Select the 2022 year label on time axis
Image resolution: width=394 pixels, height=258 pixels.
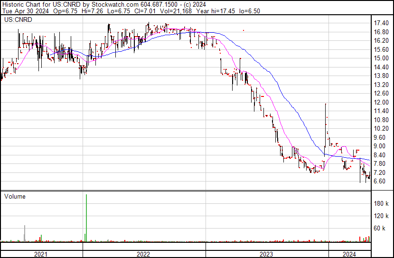pyautogui.click(x=144, y=254)
